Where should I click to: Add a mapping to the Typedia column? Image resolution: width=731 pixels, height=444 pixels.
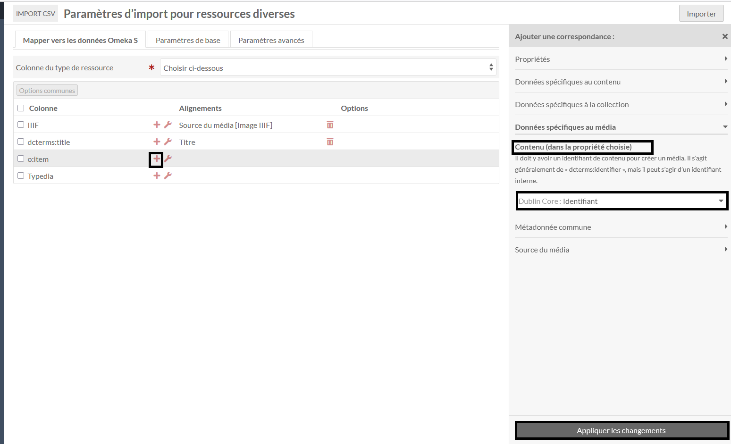(x=157, y=176)
